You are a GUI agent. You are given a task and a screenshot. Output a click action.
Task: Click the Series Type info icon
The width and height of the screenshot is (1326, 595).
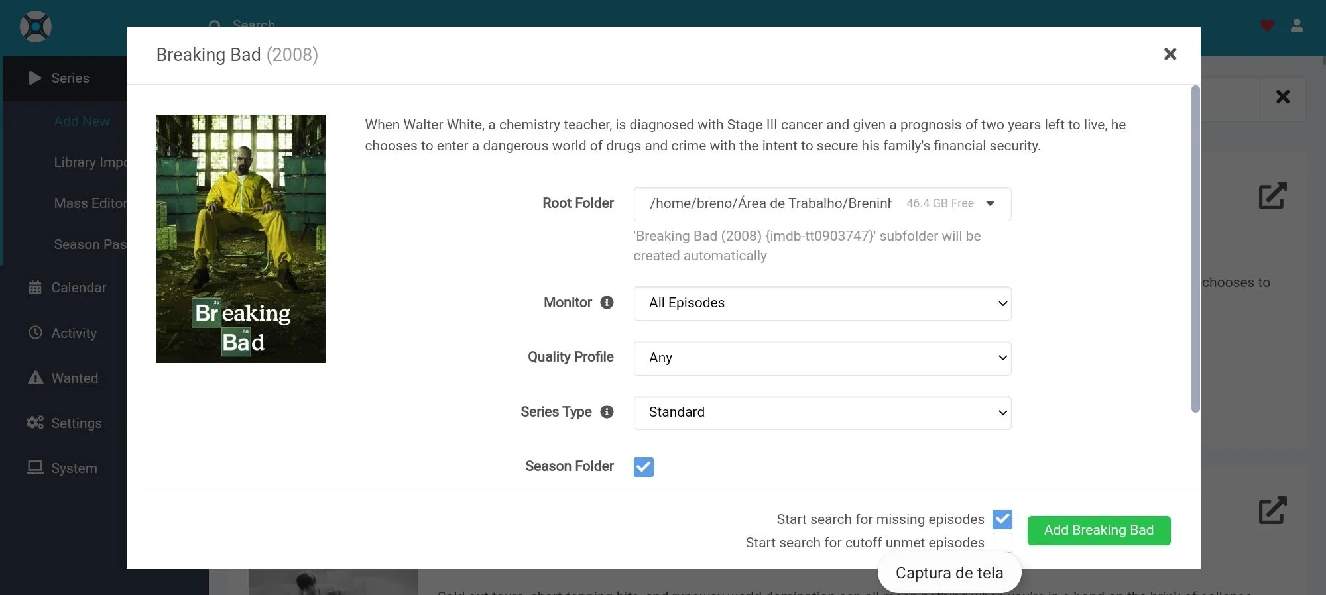tap(607, 412)
